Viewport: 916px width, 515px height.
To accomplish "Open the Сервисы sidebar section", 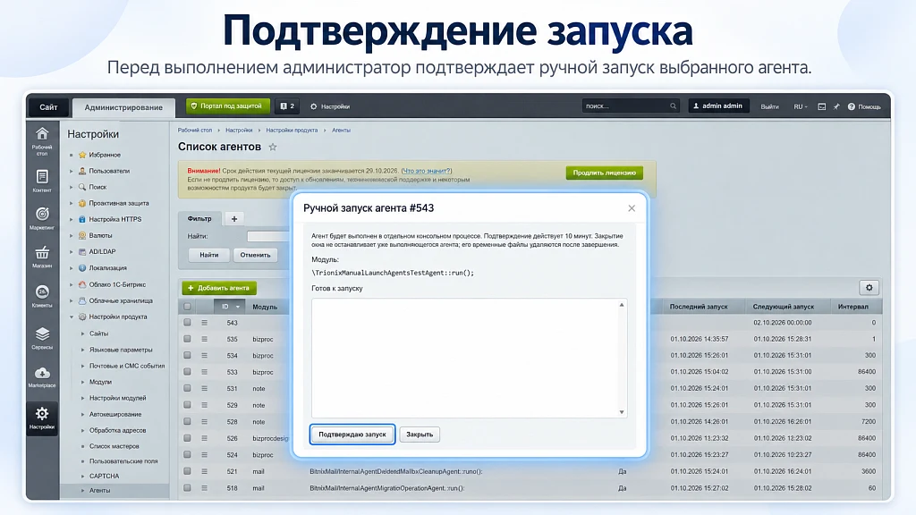I will pyautogui.click(x=42, y=338).
